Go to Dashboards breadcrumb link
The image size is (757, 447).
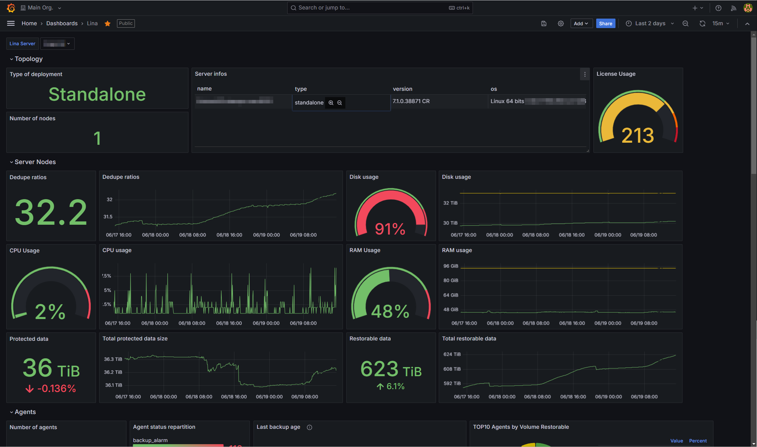pos(62,23)
